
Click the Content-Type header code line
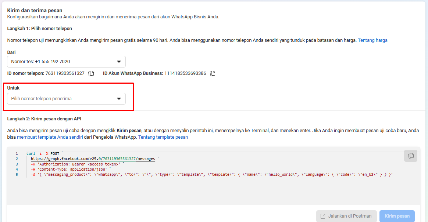pos(71,170)
